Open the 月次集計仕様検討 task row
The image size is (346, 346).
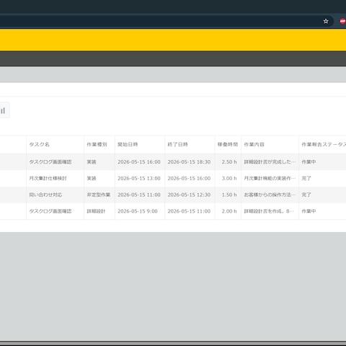[x=173, y=178]
